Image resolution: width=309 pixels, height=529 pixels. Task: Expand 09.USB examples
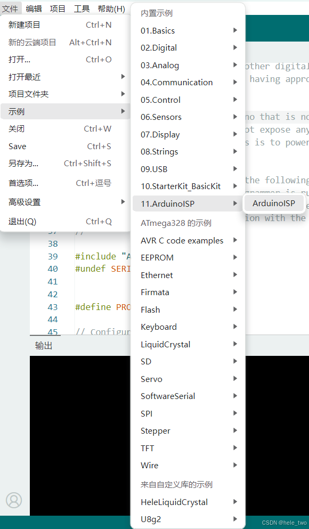(x=188, y=169)
